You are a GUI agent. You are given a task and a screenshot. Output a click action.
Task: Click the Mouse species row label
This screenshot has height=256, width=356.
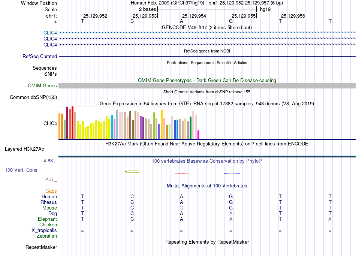[x=49, y=208]
